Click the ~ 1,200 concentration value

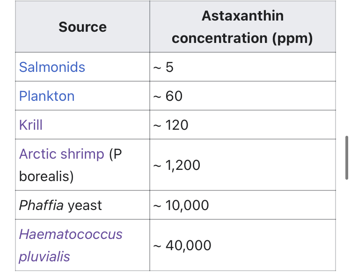[x=176, y=165]
